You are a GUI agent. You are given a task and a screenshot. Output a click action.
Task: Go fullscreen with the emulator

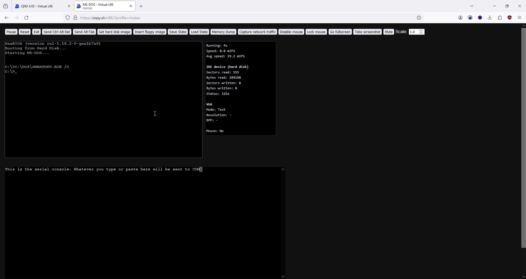coord(340,32)
